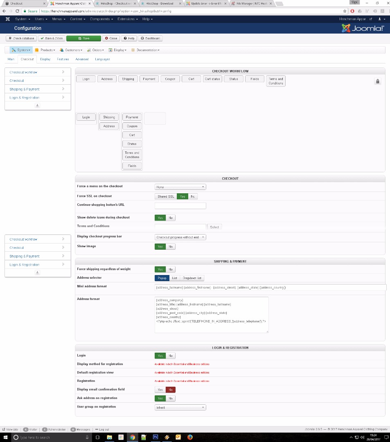Viewport: 390px width, 442px height.
Task: Open File Explorer from the taskbar
Action: point(109,437)
